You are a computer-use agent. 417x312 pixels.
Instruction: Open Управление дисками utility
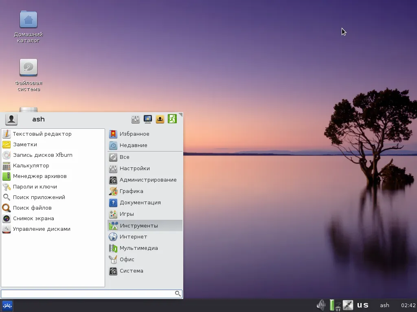[53, 229]
